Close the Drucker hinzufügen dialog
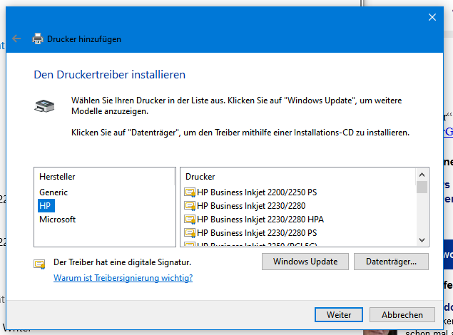 click(432, 17)
